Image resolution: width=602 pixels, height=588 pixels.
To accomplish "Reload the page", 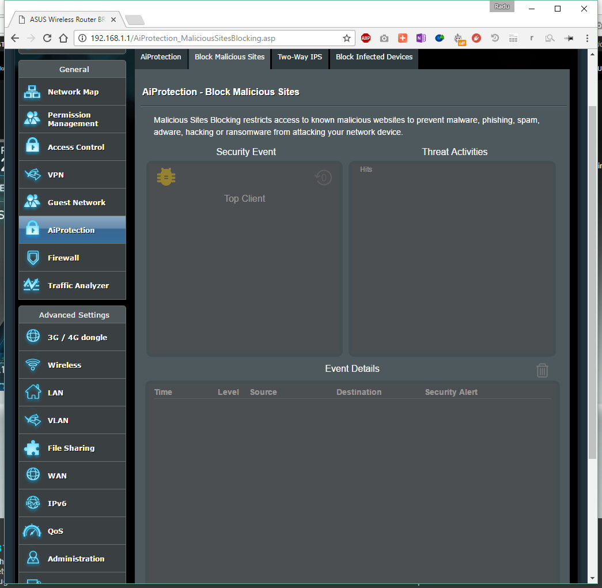I will 47,38.
